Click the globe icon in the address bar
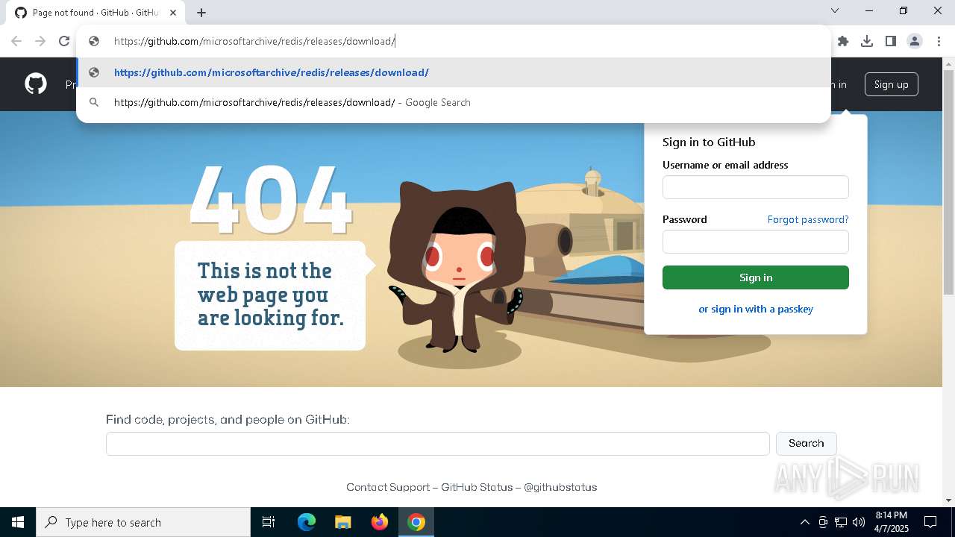 tap(94, 41)
